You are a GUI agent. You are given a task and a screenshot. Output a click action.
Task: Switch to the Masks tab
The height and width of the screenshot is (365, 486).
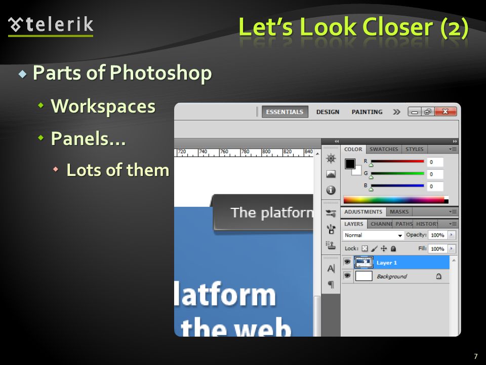(x=399, y=212)
